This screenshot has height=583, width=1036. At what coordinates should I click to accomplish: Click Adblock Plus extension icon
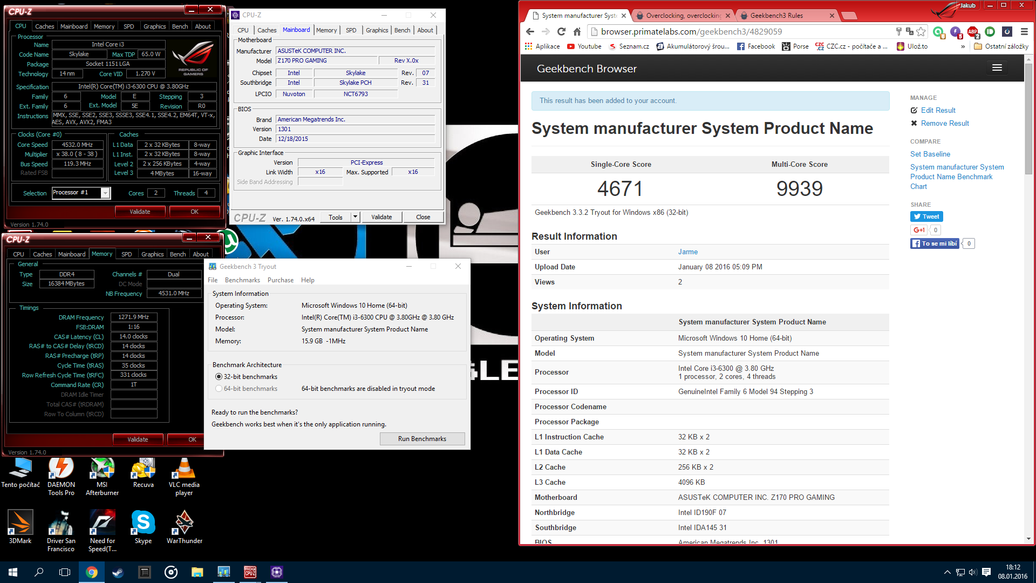click(x=973, y=32)
